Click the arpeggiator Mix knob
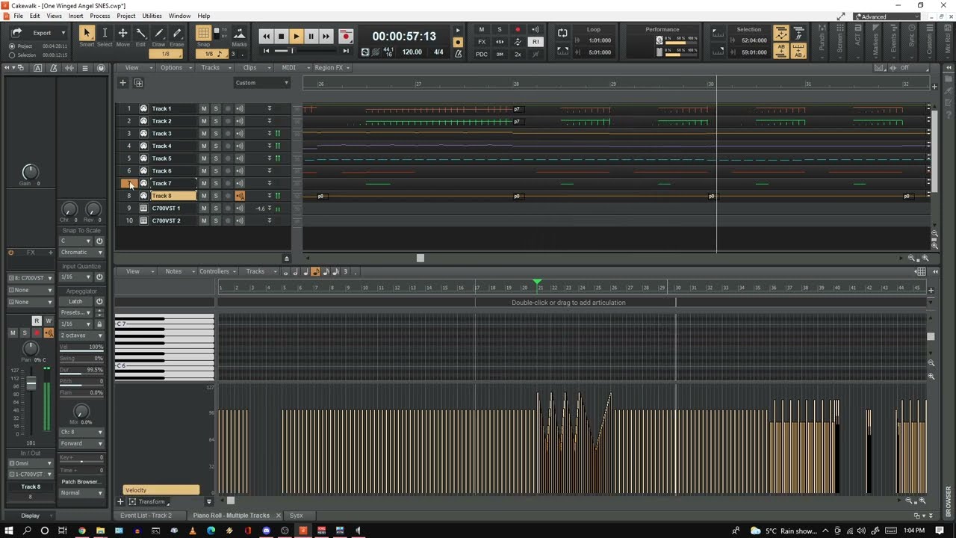Image resolution: width=956 pixels, height=538 pixels. [x=81, y=412]
